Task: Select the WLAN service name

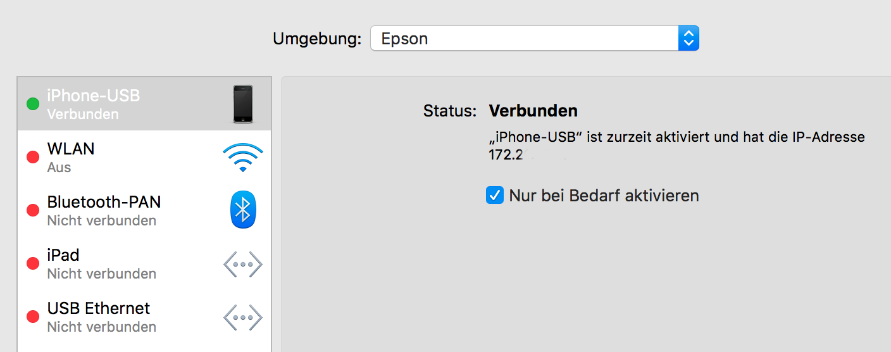Action: (71, 149)
